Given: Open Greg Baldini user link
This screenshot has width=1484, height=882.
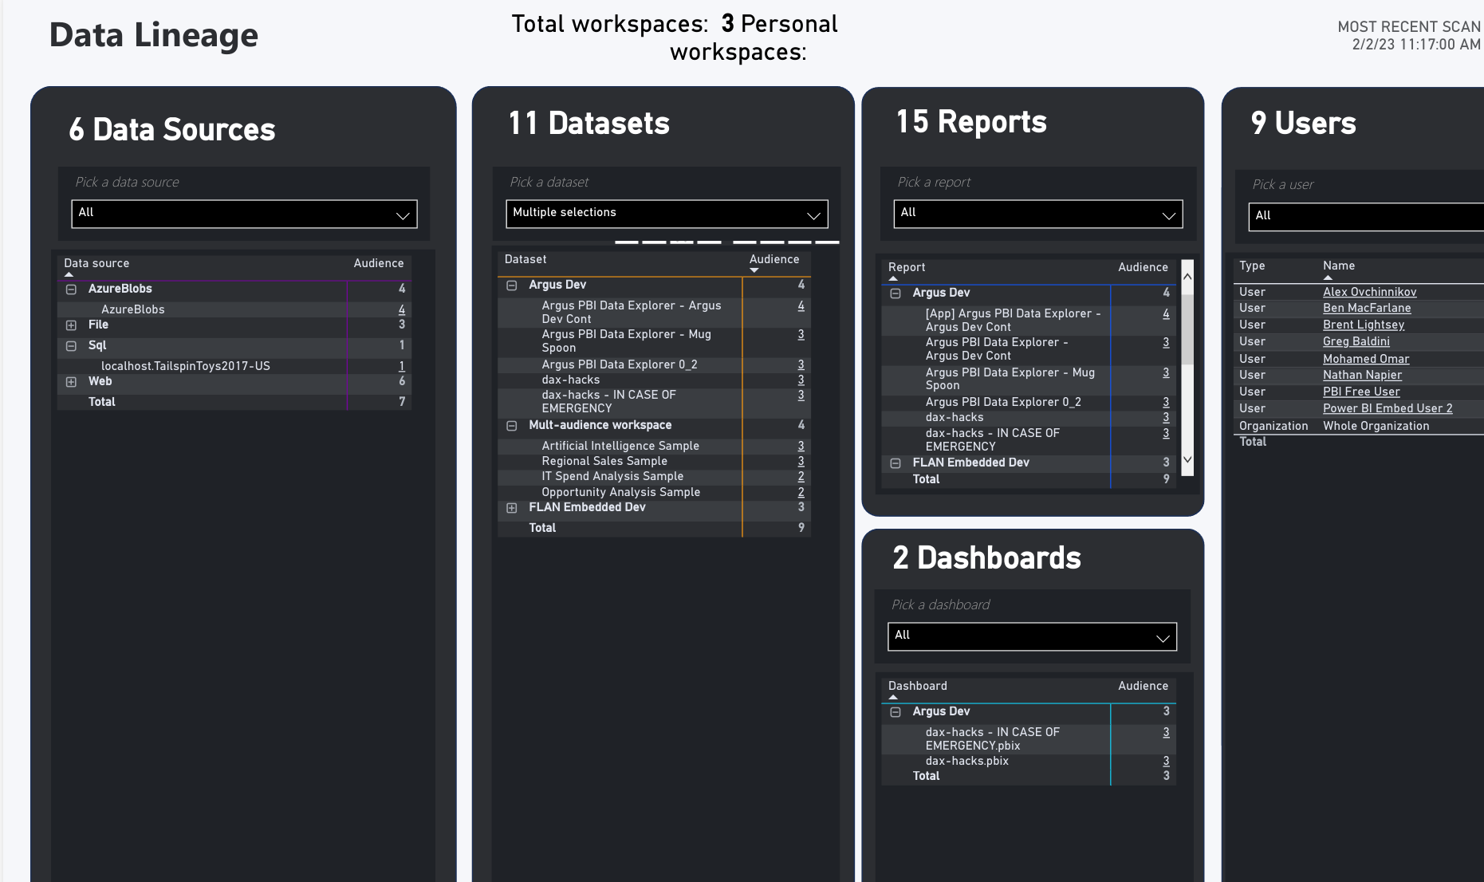Looking at the screenshot, I should (1356, 341).
